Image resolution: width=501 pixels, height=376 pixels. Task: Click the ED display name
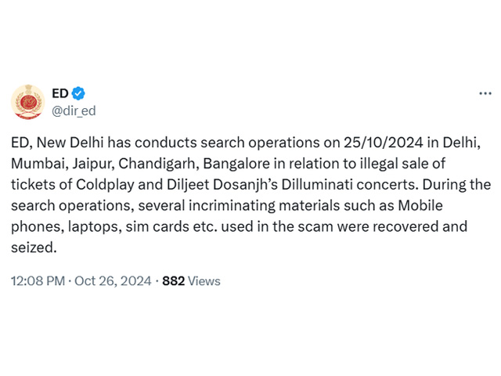coord(60,94)
